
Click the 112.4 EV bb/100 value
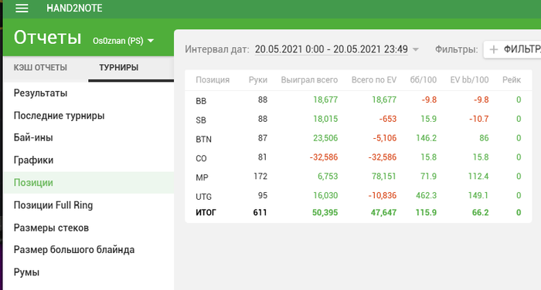(478, 177)
